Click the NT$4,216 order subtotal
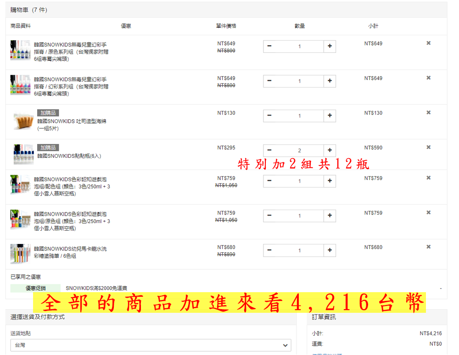 (x=431, y=333)
